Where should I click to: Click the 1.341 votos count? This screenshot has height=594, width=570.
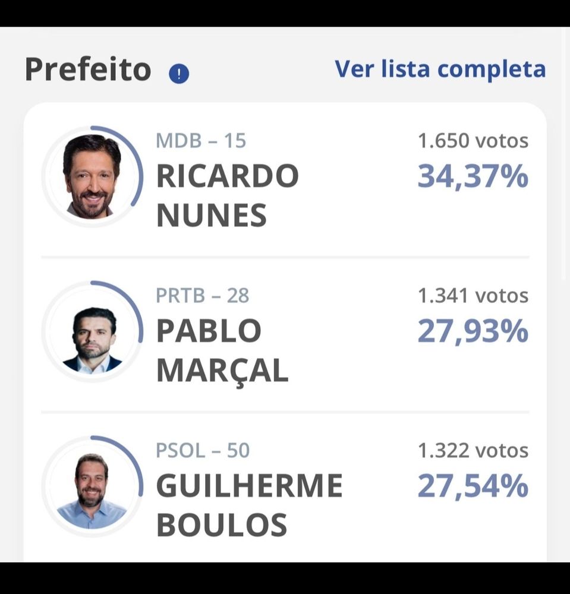click(473, 296)
